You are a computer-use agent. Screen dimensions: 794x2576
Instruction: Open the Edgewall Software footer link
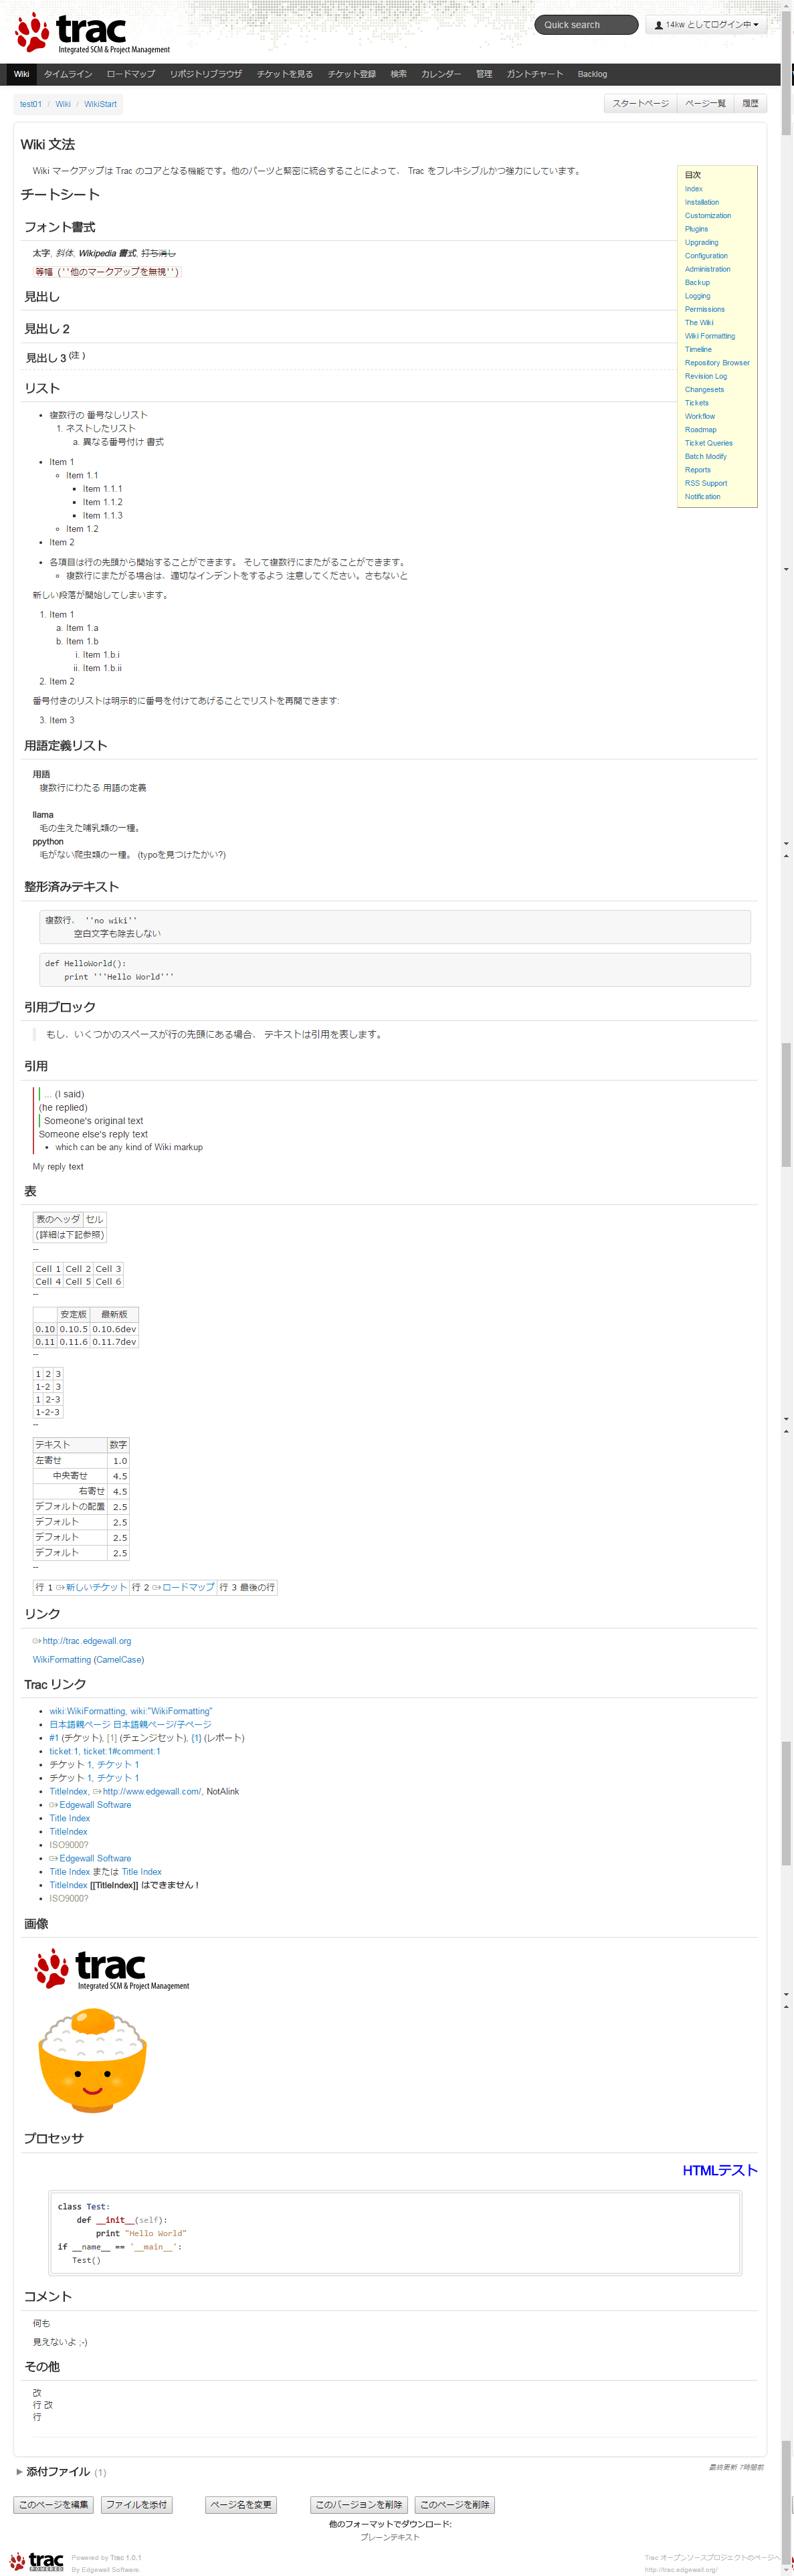coord(110,2569)
